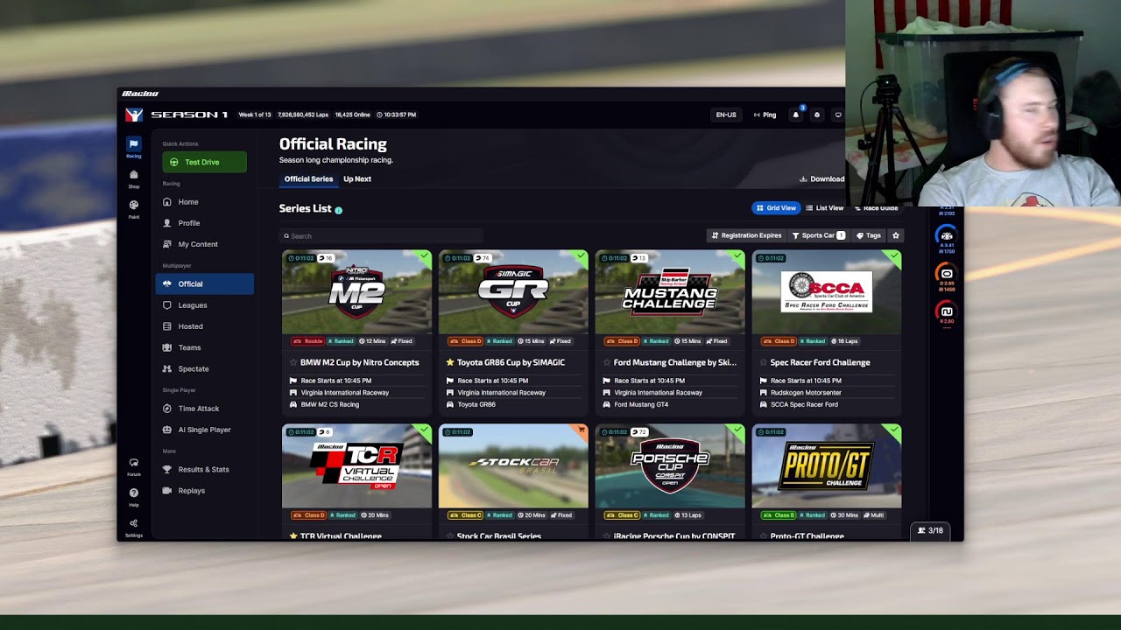Click 'Rudskogen Motorsenter' track text
This screenshot has width=1121, height=630.
804,393
